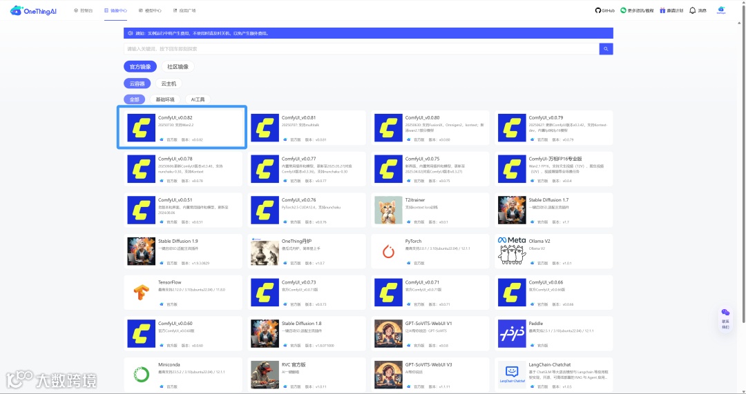The height and width of the screenshot is (394, 746).
Task: Click the LangChain-Chatchat logo icon
Action: click(x=512, y=375)
